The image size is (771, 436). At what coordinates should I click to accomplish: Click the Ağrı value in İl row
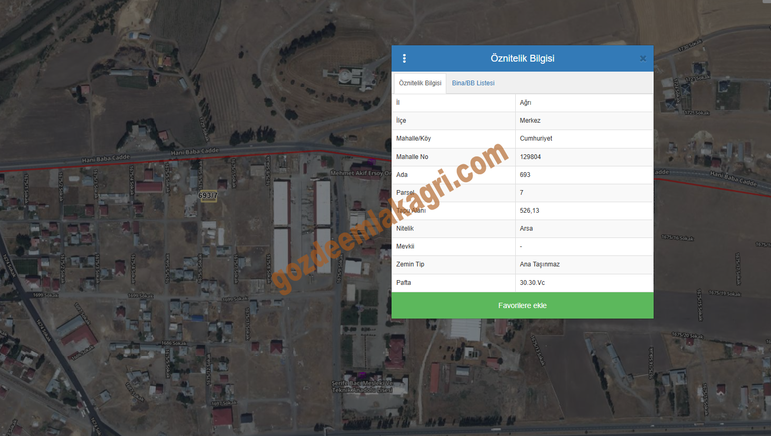(525, 103)
